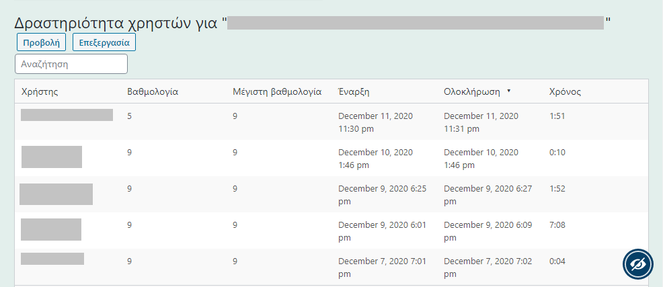Viewport: 663px width, 287px height.
Task: Click the score 5 in first row
Action: point(129,116)
